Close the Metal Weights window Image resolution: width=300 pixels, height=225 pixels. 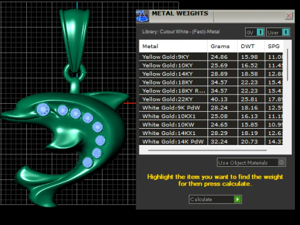click(289, 16)
